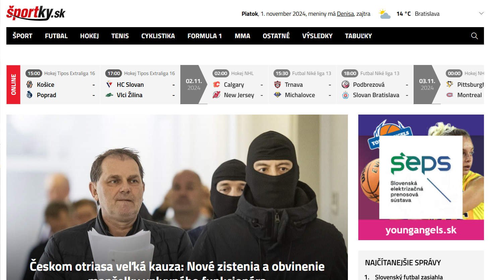Open the Českom otriasa veľká kauza headline
The width and height of the screenshot is (490, 280).
click(177, 267)
